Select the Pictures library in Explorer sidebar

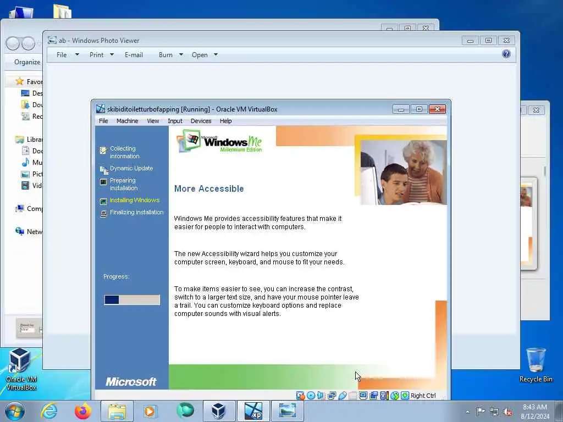tap(31, 174)
